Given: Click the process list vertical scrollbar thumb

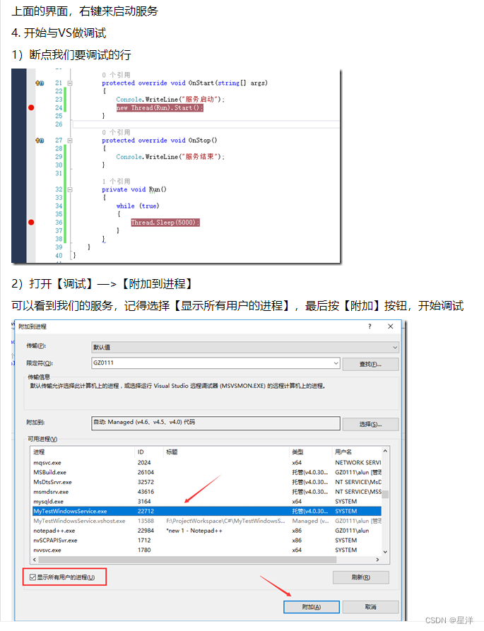Looking at the screenshot, I should 385,494.
